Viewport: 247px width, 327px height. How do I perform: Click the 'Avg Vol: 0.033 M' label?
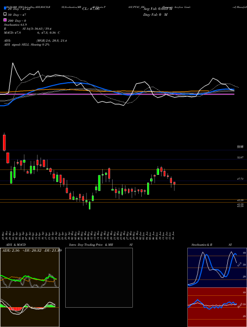coord(158,9)
